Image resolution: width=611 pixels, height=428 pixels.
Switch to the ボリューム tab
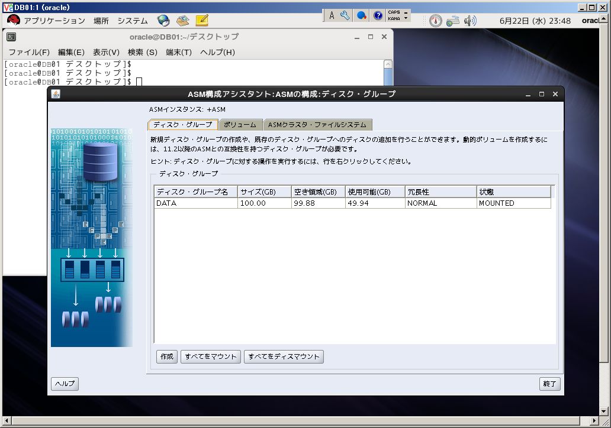tap(240, 125)
